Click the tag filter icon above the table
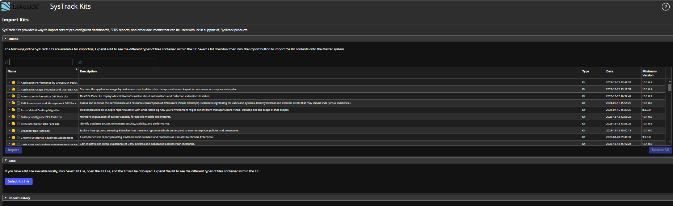Screen dimensions: 673x206 tap(80, 62)
